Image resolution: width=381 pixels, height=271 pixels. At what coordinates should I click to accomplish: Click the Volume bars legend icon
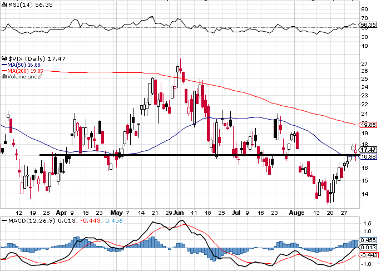point(4,77)
